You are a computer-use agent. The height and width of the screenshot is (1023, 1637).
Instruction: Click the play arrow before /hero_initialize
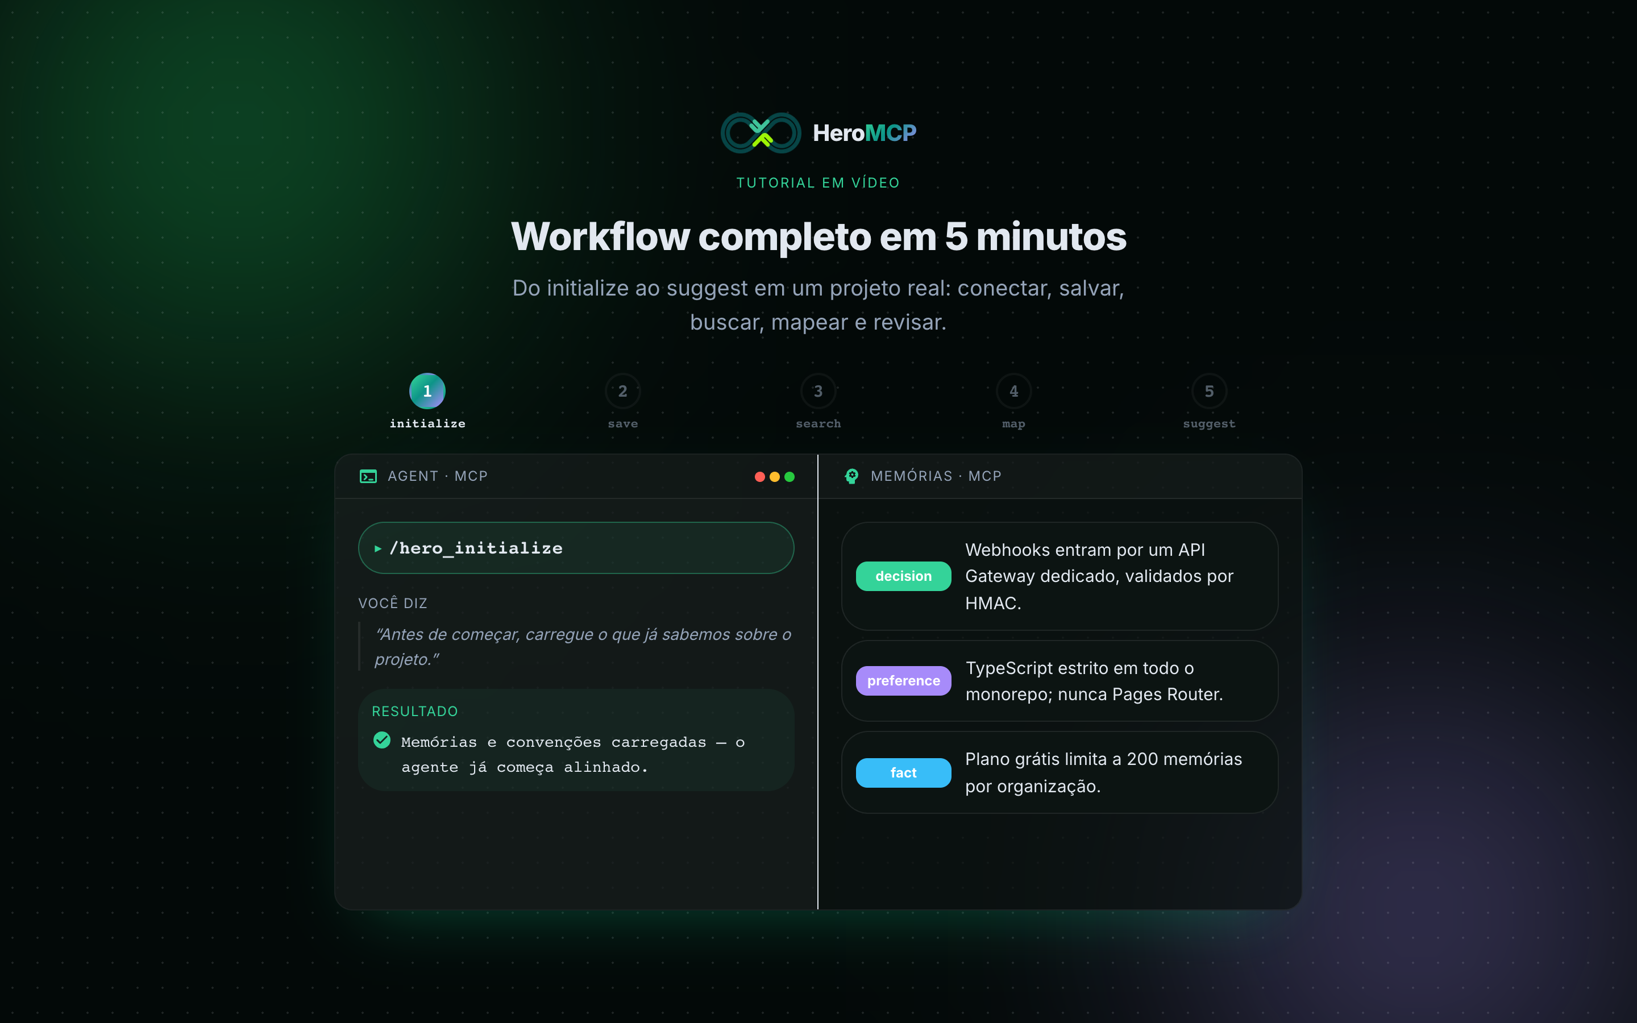(x=377, y=548)
